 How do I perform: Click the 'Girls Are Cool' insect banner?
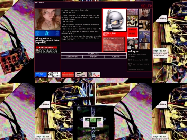81,75
